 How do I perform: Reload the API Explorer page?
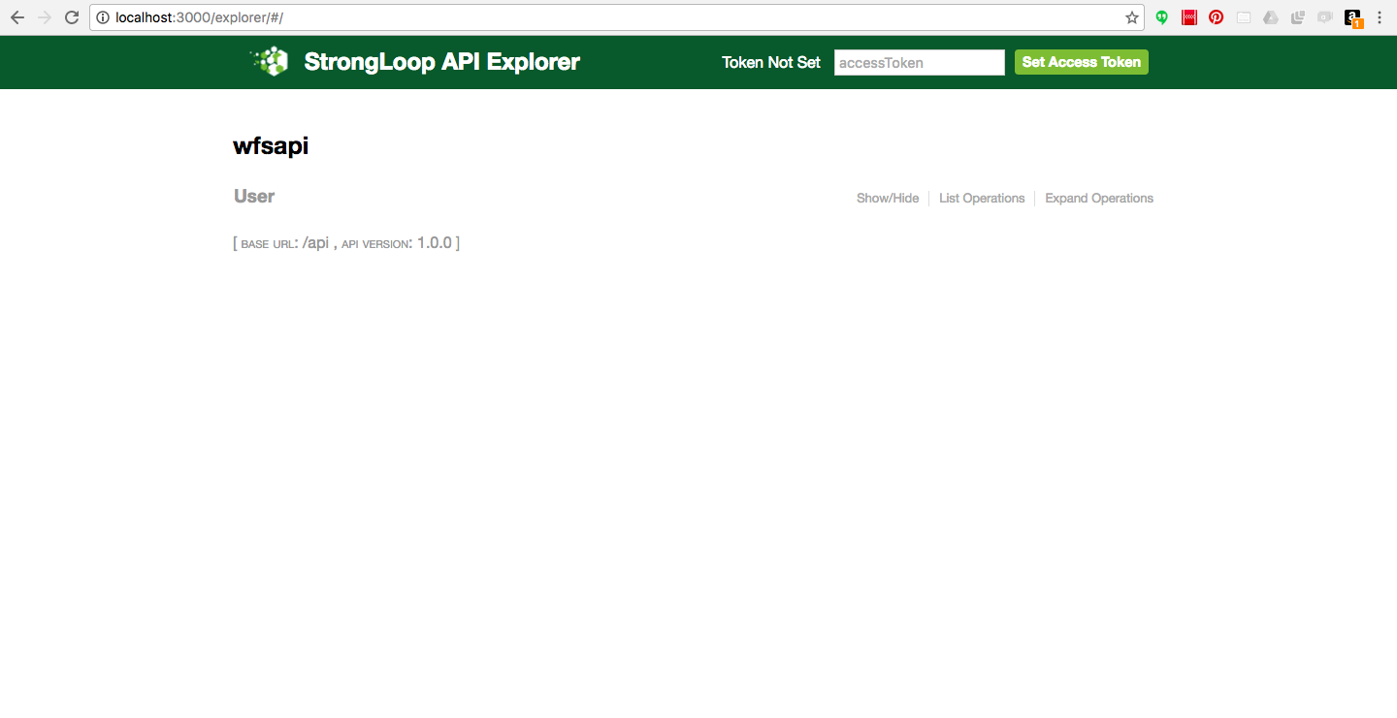tap(72, 17)
